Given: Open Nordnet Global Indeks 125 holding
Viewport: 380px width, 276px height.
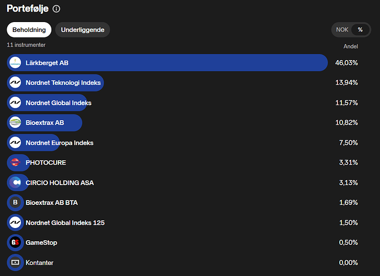Looking at the screenshot, I should 65,223.
